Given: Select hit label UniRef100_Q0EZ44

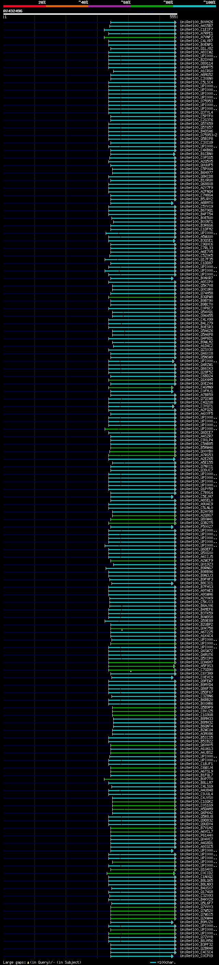Looking at the screenshot, I should point(196,384).
